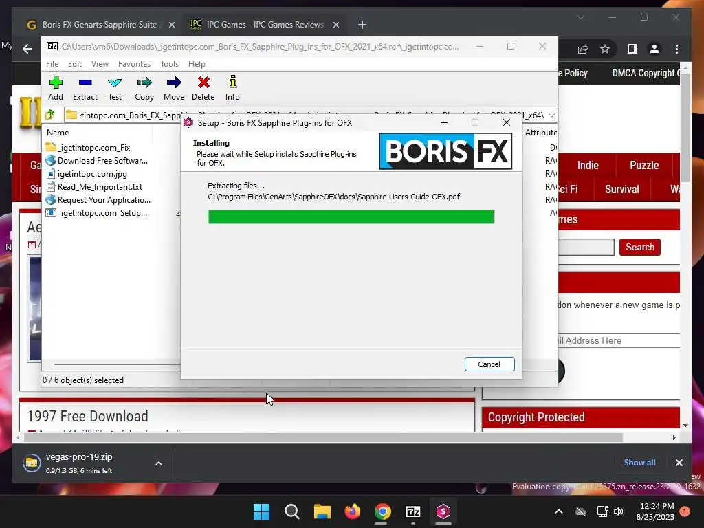Image resolution: width=704 pixels, height=528 pixels.
Task: Select _igetintopc.com_Setup file
Action: click(x=98, y=213)
